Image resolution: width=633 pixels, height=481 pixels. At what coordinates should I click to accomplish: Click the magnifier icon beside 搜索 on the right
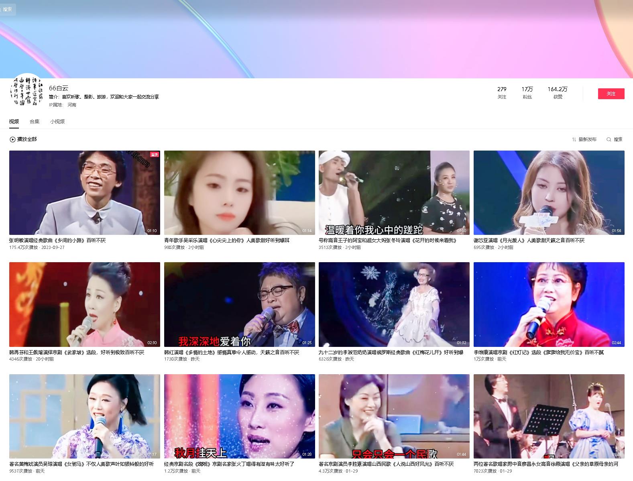pyautogui.click(x=609, y=139)
